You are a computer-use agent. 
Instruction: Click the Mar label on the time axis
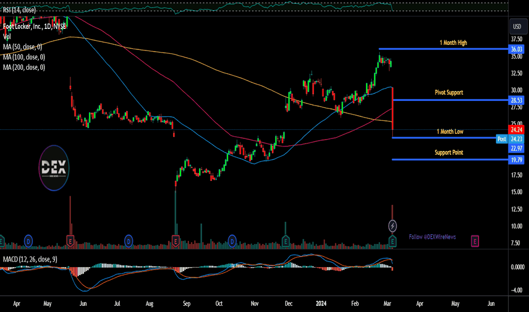click(x=387, y=303)
